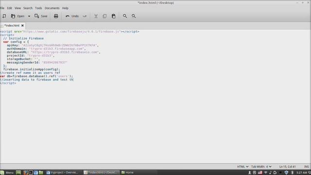This screenshot has width=311, height=175.
Task: Click the messagingSenderId line in code
Action: (x=37, y=63)
